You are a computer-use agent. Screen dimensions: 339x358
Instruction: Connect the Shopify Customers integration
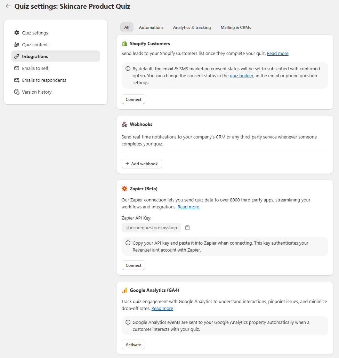pyautogui.click(x=134, y=100)
